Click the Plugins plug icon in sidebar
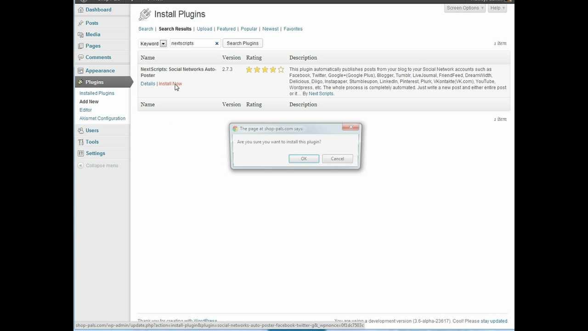 click(x=81, y=82)
